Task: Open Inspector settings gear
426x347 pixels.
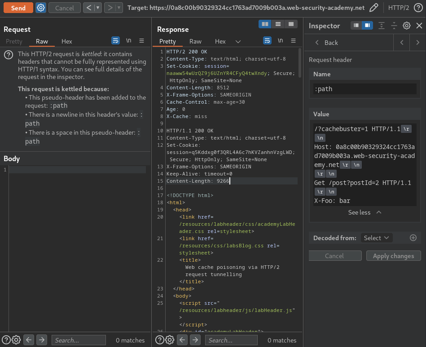Action: click(406, 26)
